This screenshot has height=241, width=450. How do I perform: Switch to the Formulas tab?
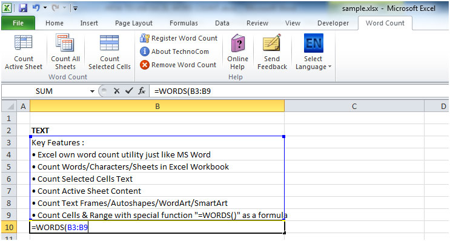tap(184, 23)
